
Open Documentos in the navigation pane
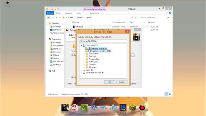58,45
